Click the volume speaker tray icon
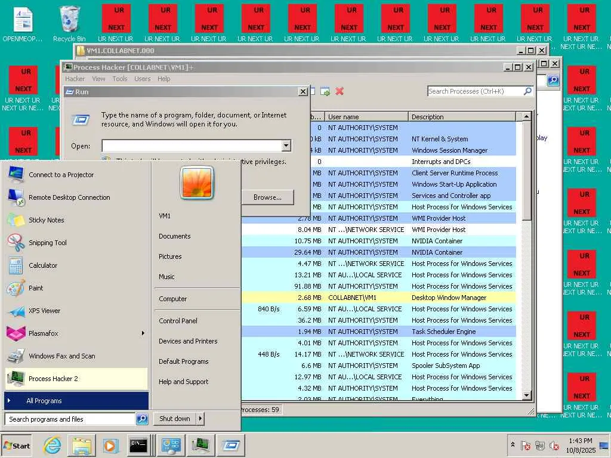Screen dimensions: 611x458 (x=554, y=445)
